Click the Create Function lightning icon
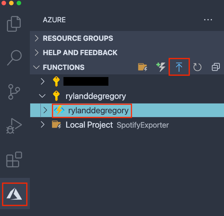This screenshot has width=224, height=216. point(161,67)
